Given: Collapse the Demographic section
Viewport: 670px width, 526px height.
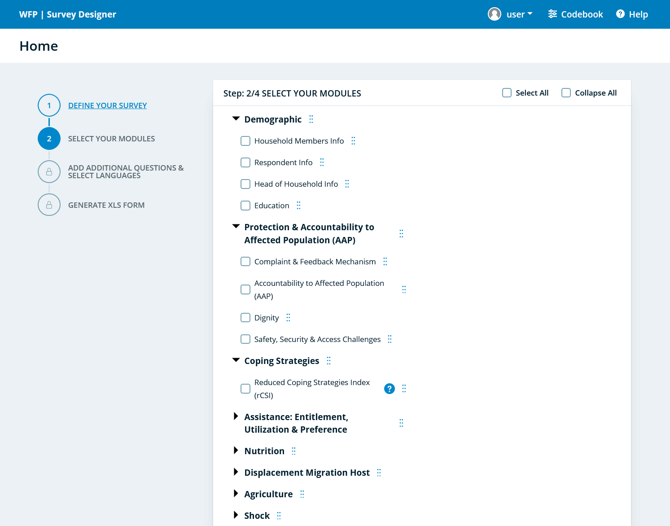Looking at the screenshot, I should tap(236, 119).
